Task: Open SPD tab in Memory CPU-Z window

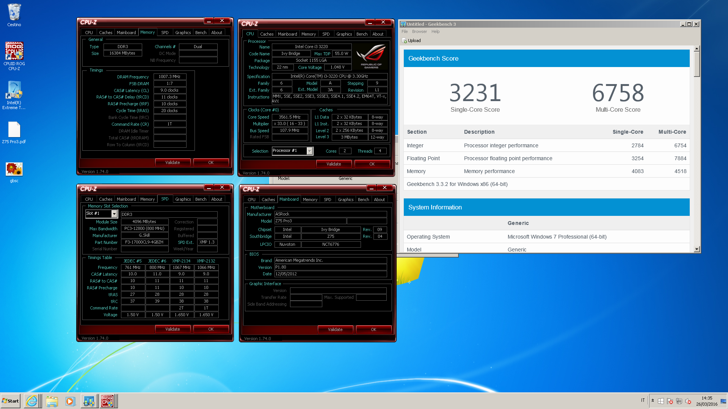Action: (165, 33)
